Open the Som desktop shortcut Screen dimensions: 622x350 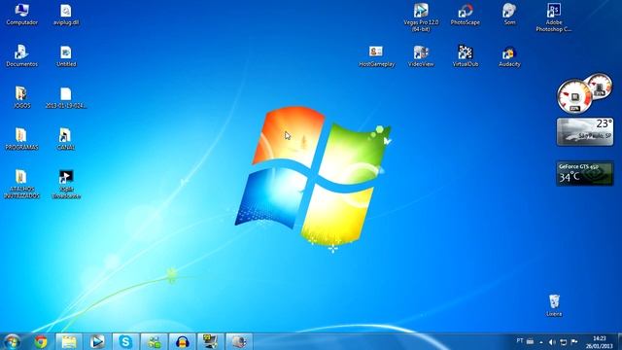509,15
